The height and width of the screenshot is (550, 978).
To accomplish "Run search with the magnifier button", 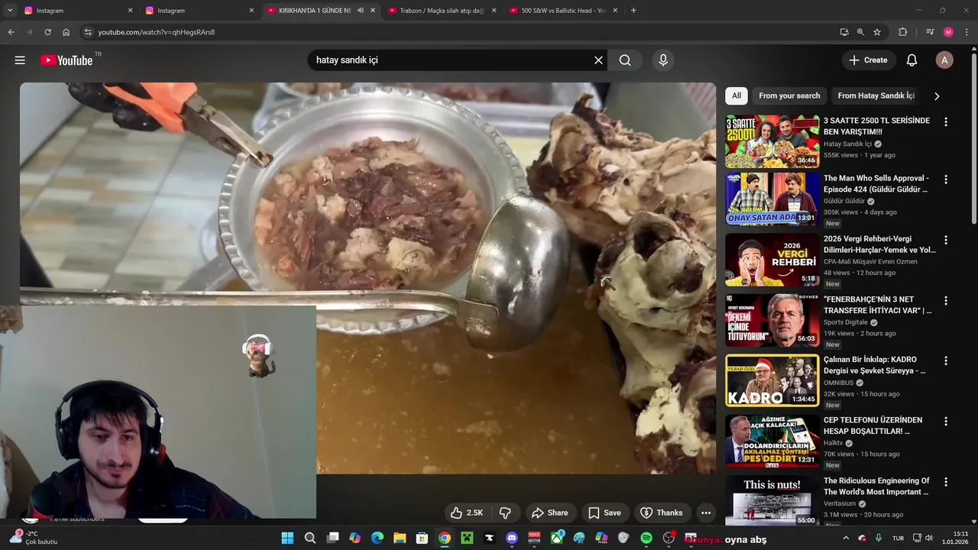I will pos(625,60).
